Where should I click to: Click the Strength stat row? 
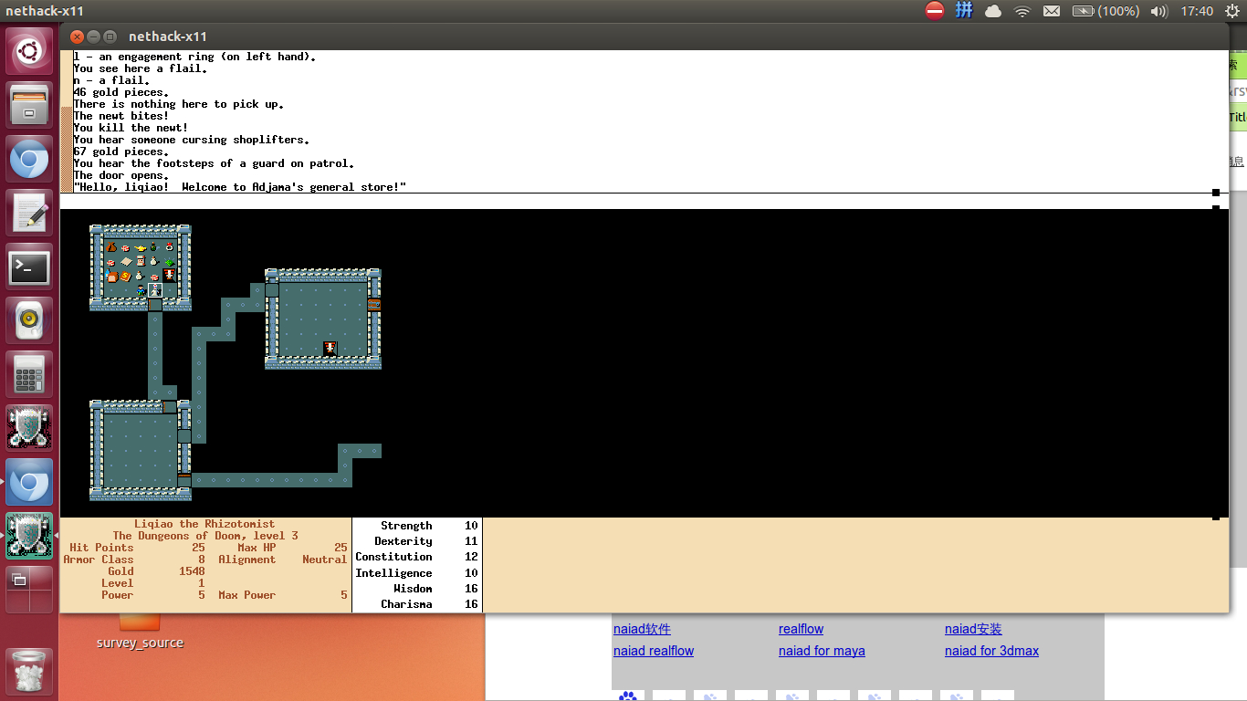click(x=417, y=526)
